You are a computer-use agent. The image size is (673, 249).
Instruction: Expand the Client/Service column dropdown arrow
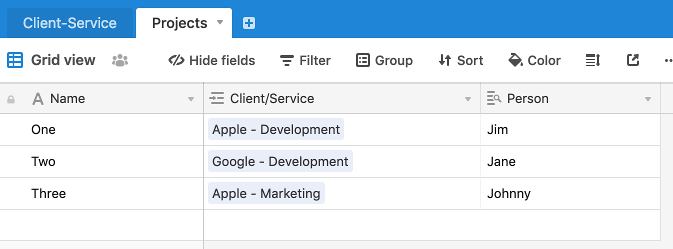(468, 99)
